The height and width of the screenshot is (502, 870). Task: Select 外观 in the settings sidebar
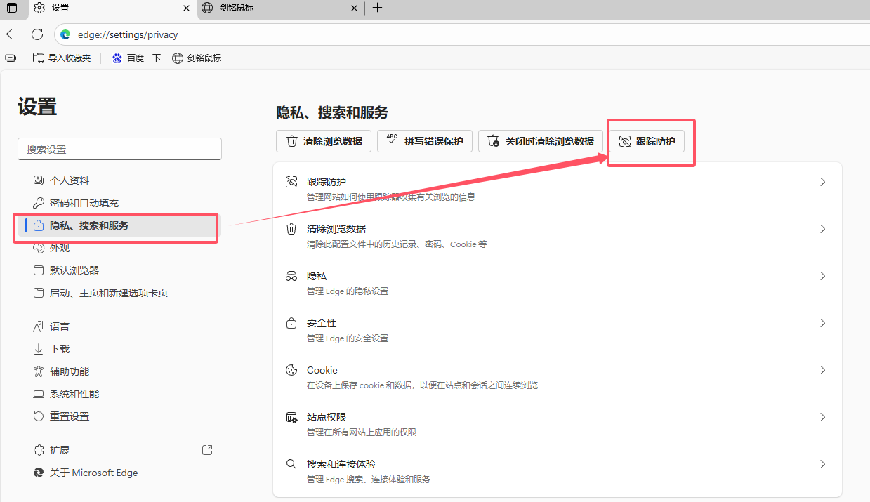(60, 248)
